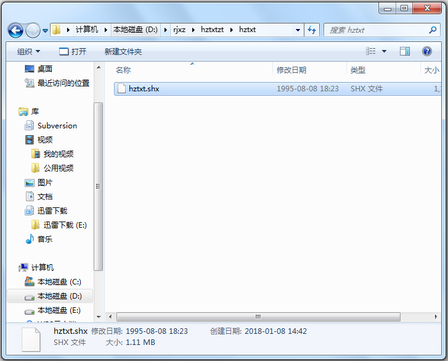Select hztxt in the address breadcrumb
The height and width of the screenshot is (361, 448).
247,30
